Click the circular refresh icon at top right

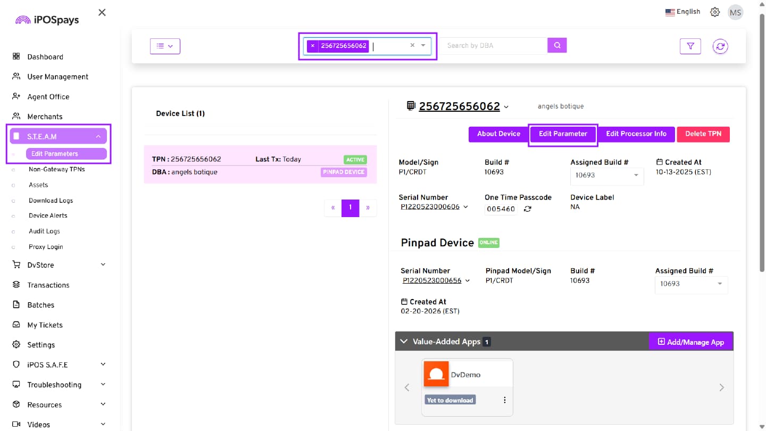click(x=720, y=46)
